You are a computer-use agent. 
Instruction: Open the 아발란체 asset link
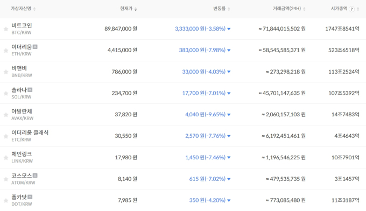(22, 111)
